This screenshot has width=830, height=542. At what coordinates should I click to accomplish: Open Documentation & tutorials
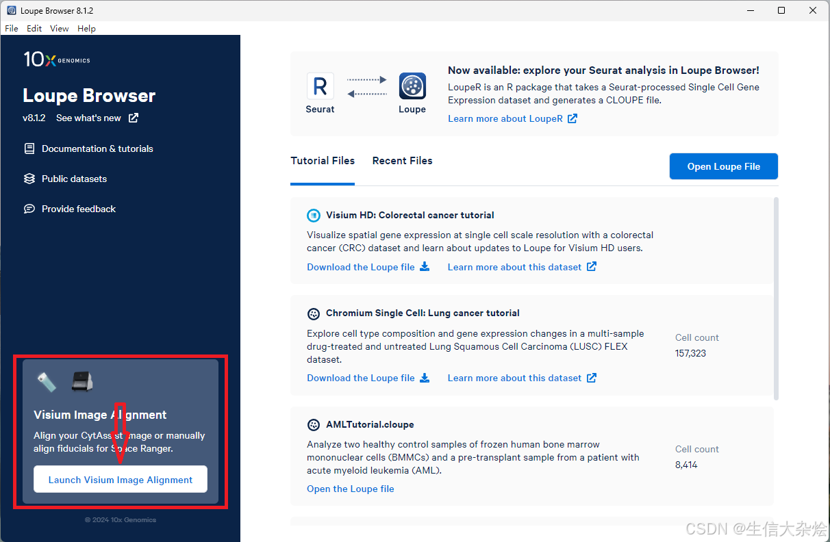click(97, 149)
